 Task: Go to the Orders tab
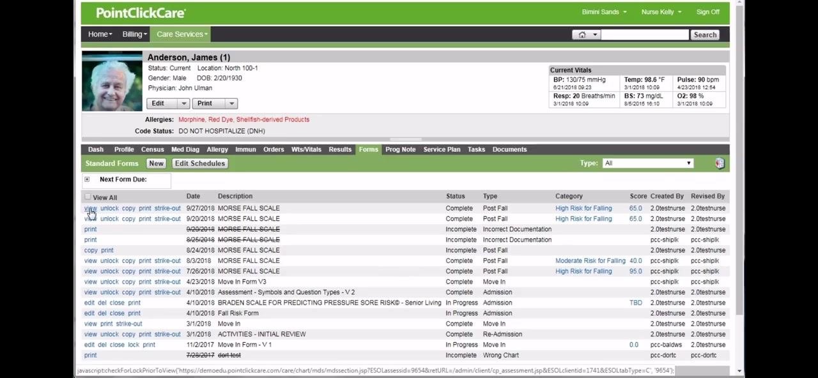(274, 149)
